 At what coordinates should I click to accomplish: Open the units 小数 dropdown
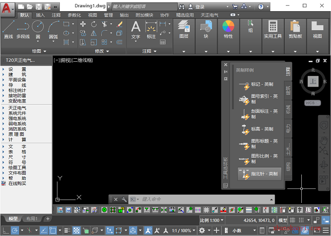click(x=244, y=231)
